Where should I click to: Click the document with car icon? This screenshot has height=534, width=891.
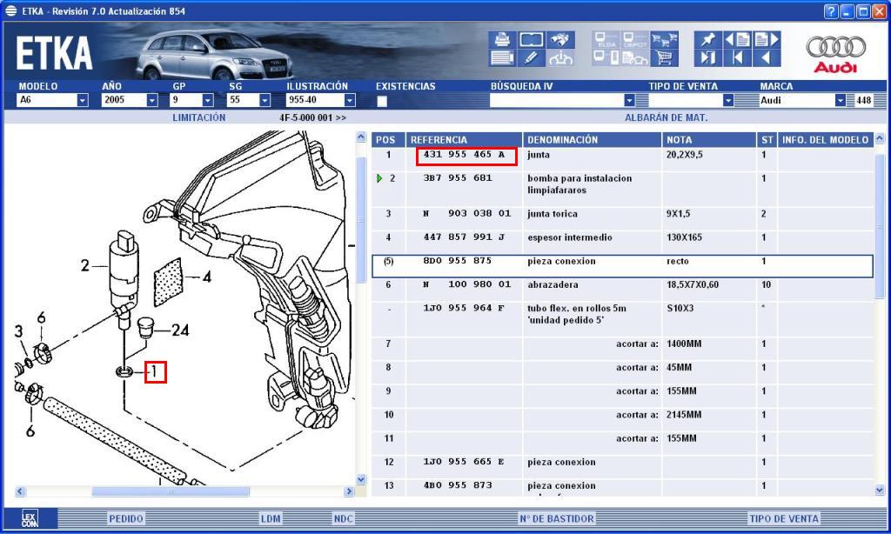pyautogui.click(x=634, y=57)
